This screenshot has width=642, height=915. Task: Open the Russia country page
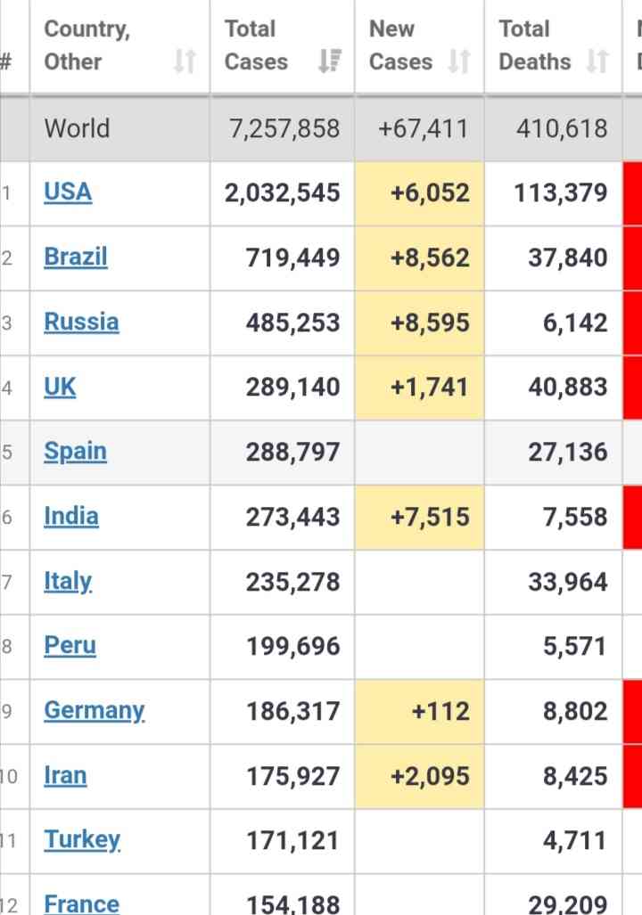pos(82,322)
